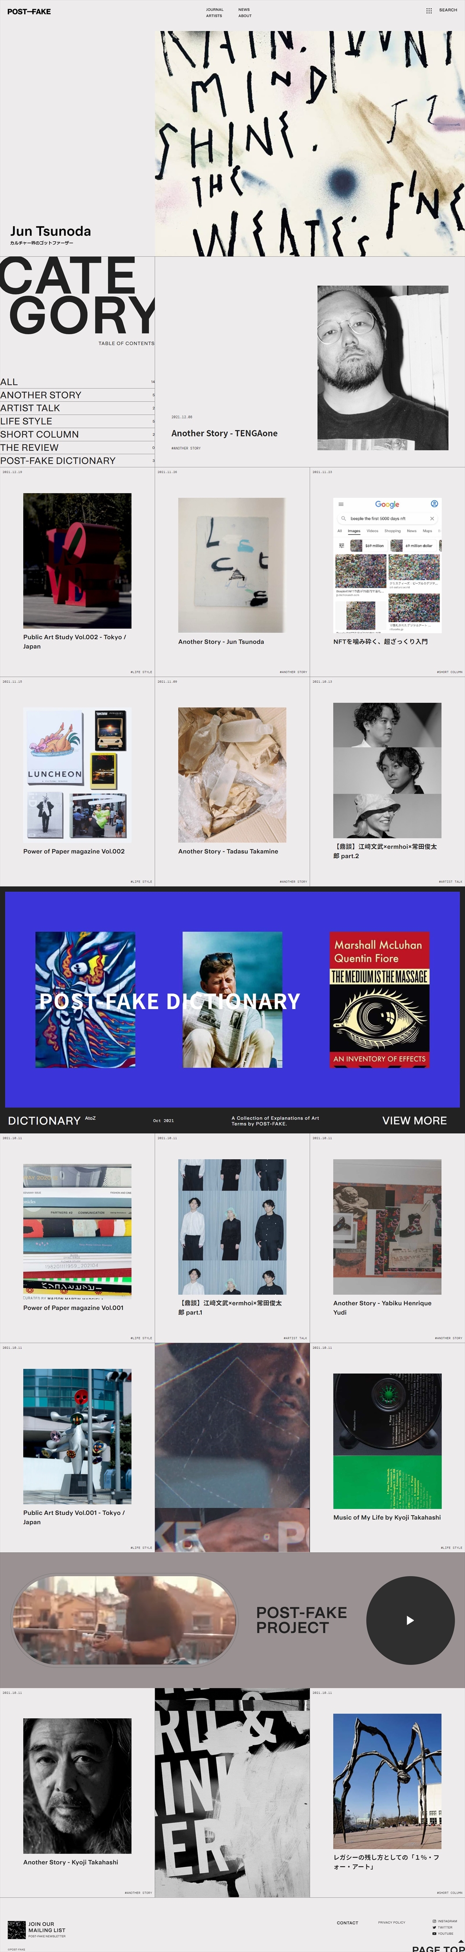This screenshot has width=465, height=1952.
Task: Open the Twitter social link
Action: click(443, 1927)
